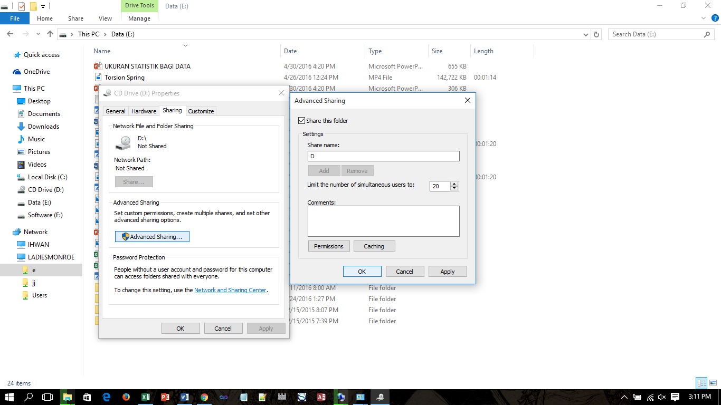
Task: Open Firefox from the taskbar
Action: pos(126,397)
